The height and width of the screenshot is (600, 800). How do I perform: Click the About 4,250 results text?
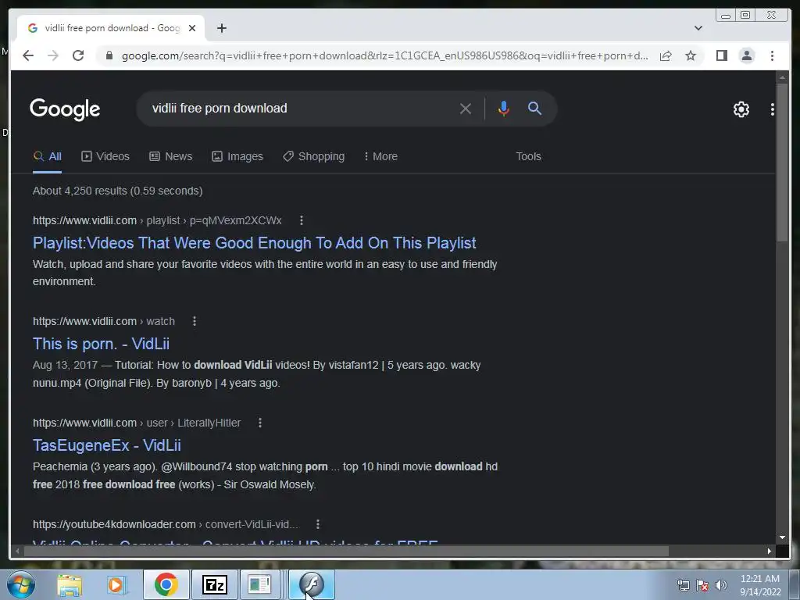click(117, 191)
